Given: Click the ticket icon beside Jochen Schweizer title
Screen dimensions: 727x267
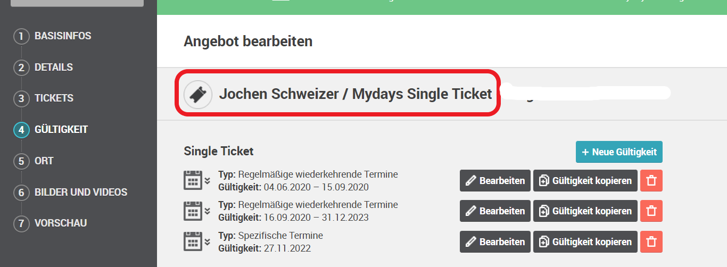Looking at the screenshot, I should coord(198,95).
